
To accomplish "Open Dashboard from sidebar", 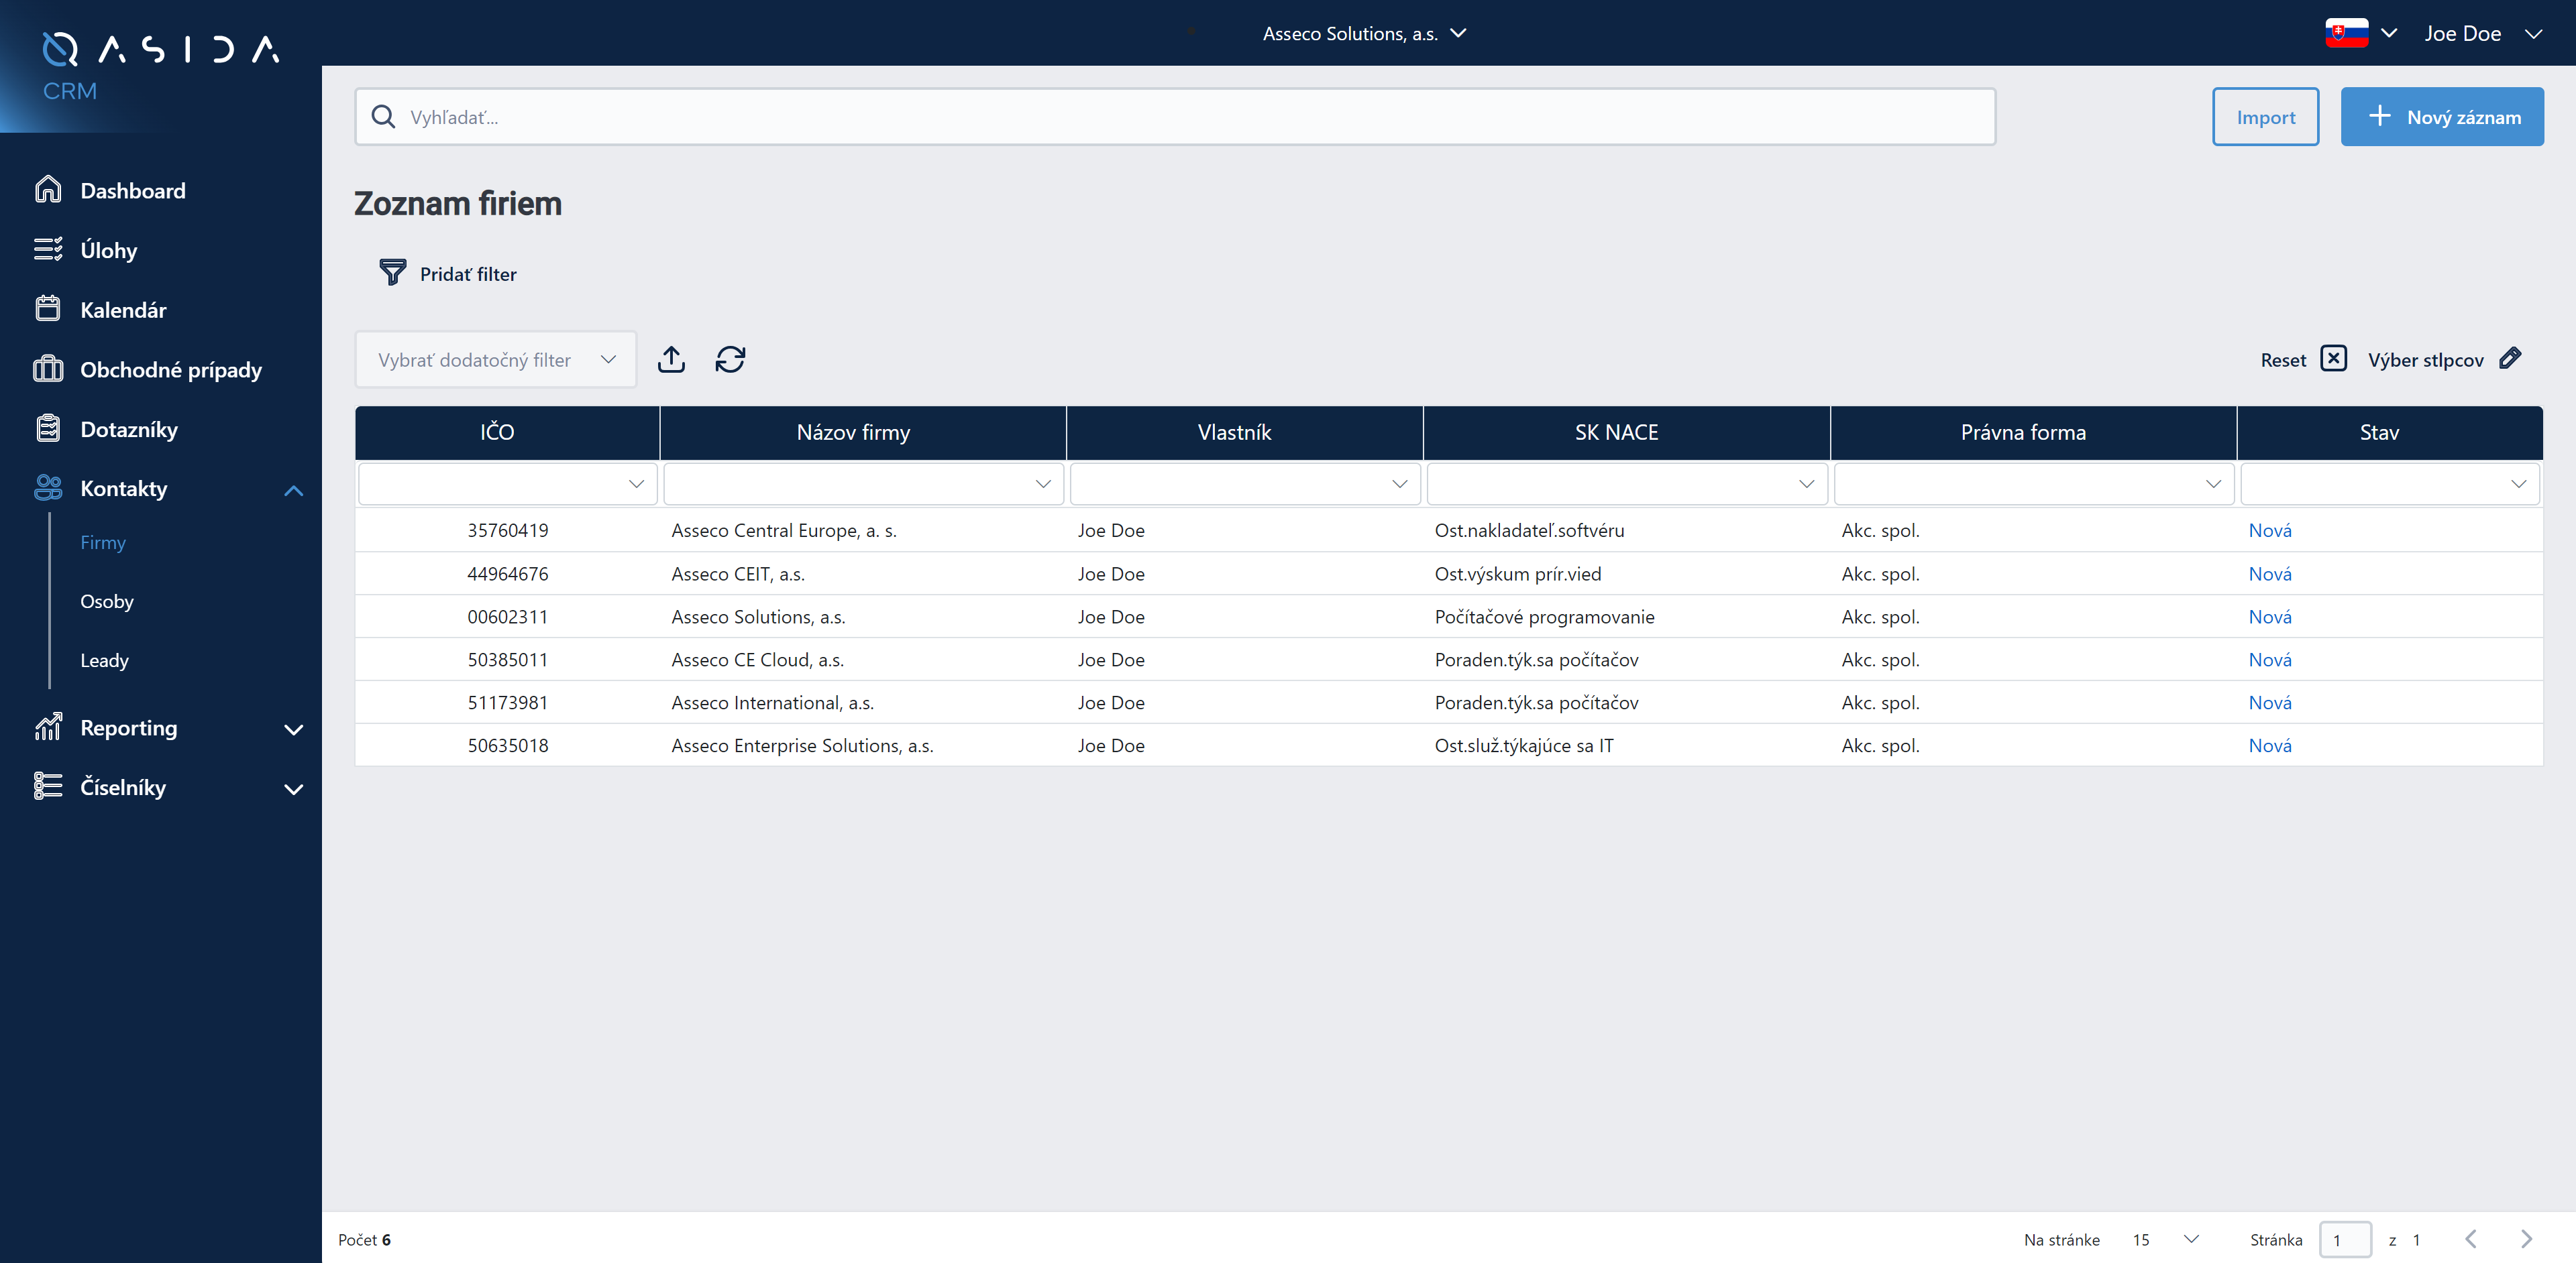I will (x=133, y=190).
